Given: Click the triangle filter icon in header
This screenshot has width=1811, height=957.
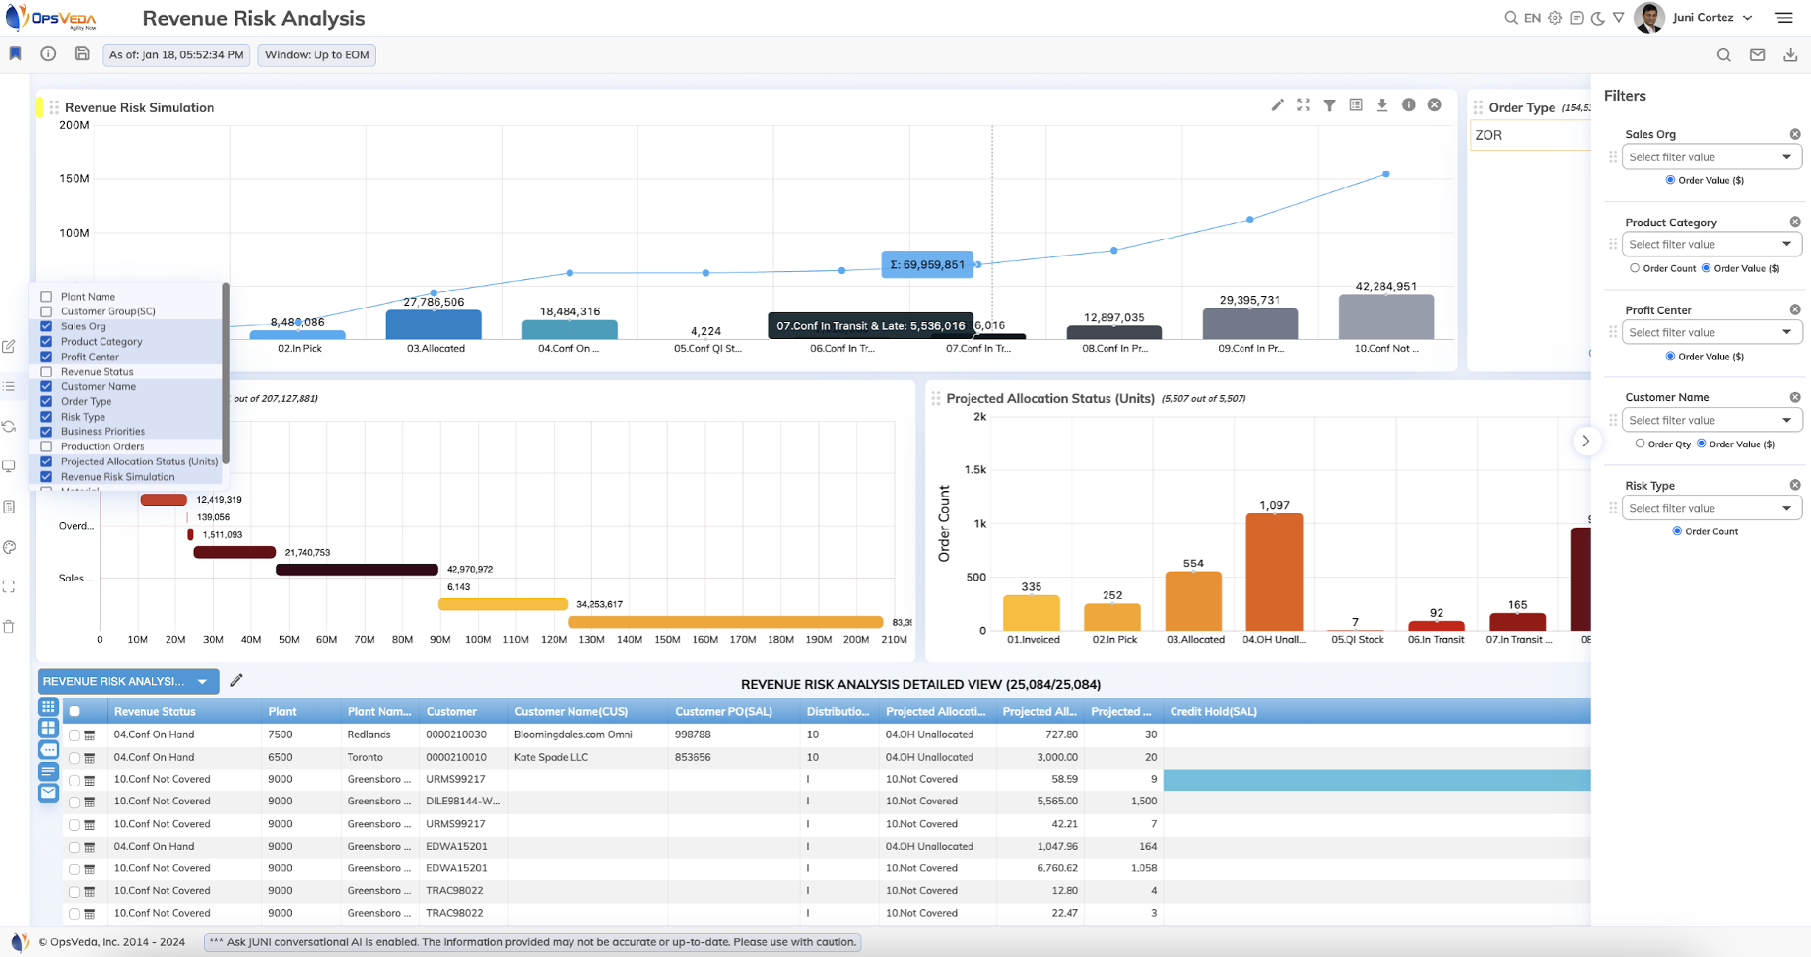Looking at the screenshot, I should 1619,18.
